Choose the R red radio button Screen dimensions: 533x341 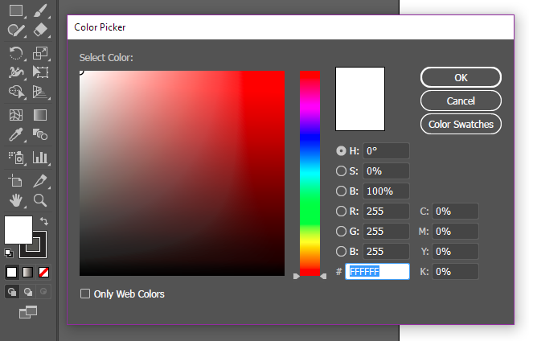coord(341,212)
